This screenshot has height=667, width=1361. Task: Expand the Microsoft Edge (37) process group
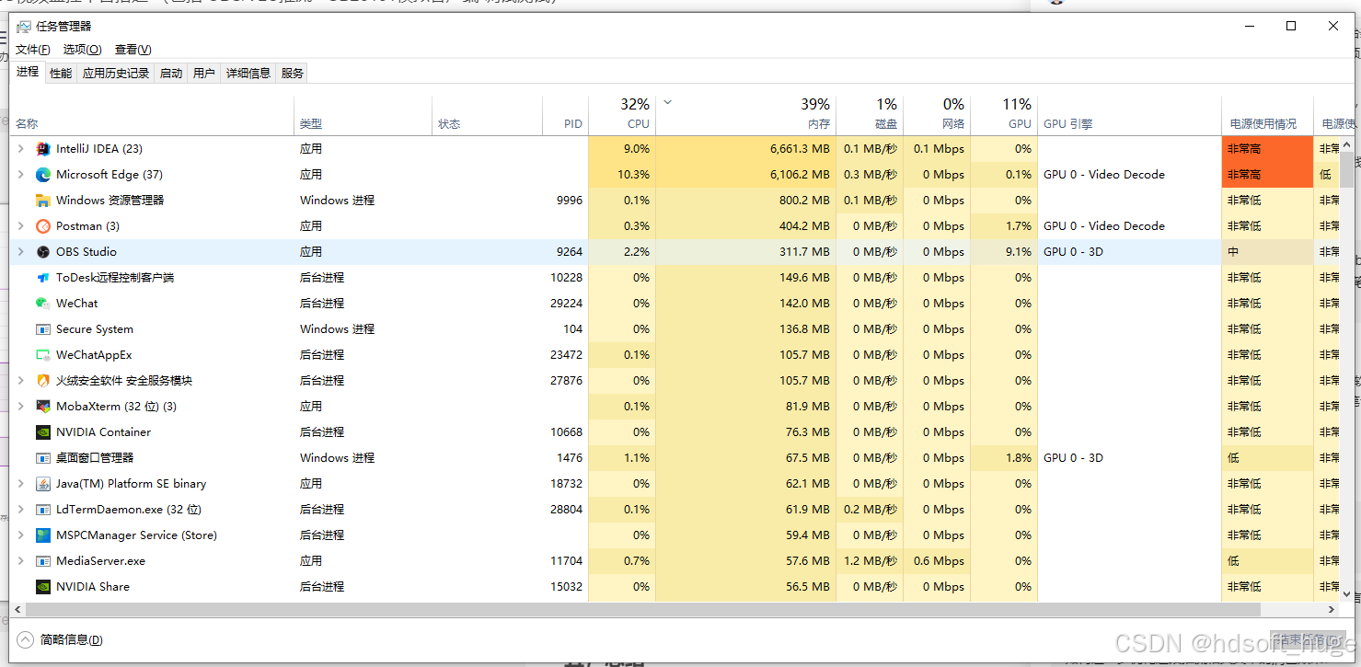coord(20,174)
